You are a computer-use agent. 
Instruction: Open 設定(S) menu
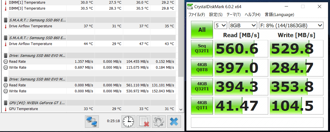click(216, 15)
